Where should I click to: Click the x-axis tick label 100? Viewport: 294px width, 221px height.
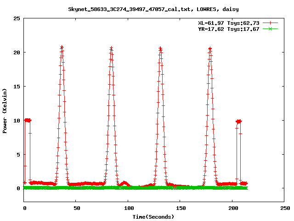[129, 208]
